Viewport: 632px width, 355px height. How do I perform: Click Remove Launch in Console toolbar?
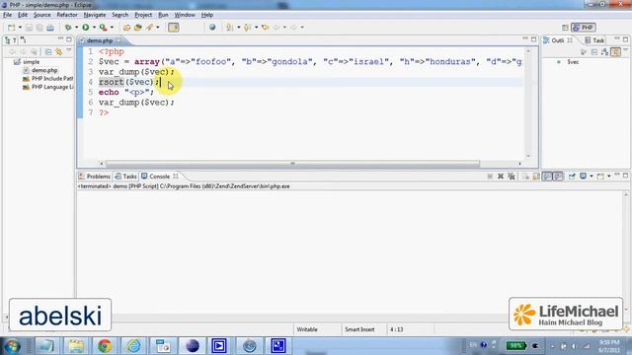[x=501, y=177]
